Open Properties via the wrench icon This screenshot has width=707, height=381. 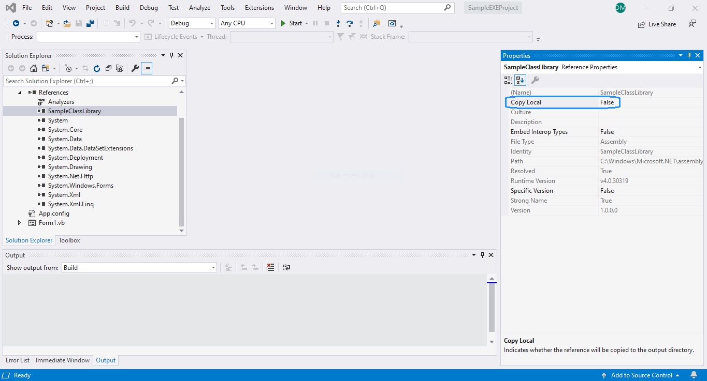click(x=135, y=68)
